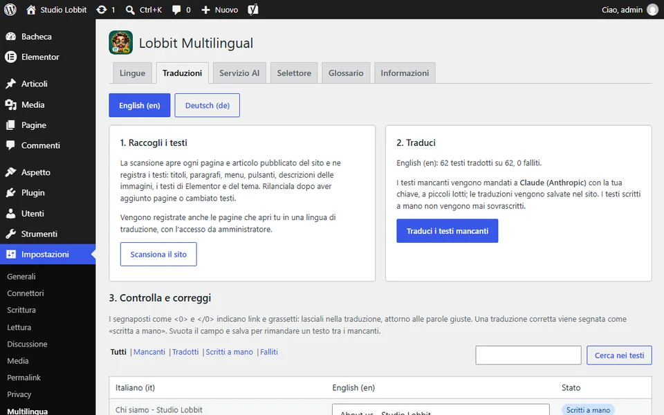Click the Strumenti wrench icon
The height and width of the screenshot is (415, 664).
click(x=10, y=234)
